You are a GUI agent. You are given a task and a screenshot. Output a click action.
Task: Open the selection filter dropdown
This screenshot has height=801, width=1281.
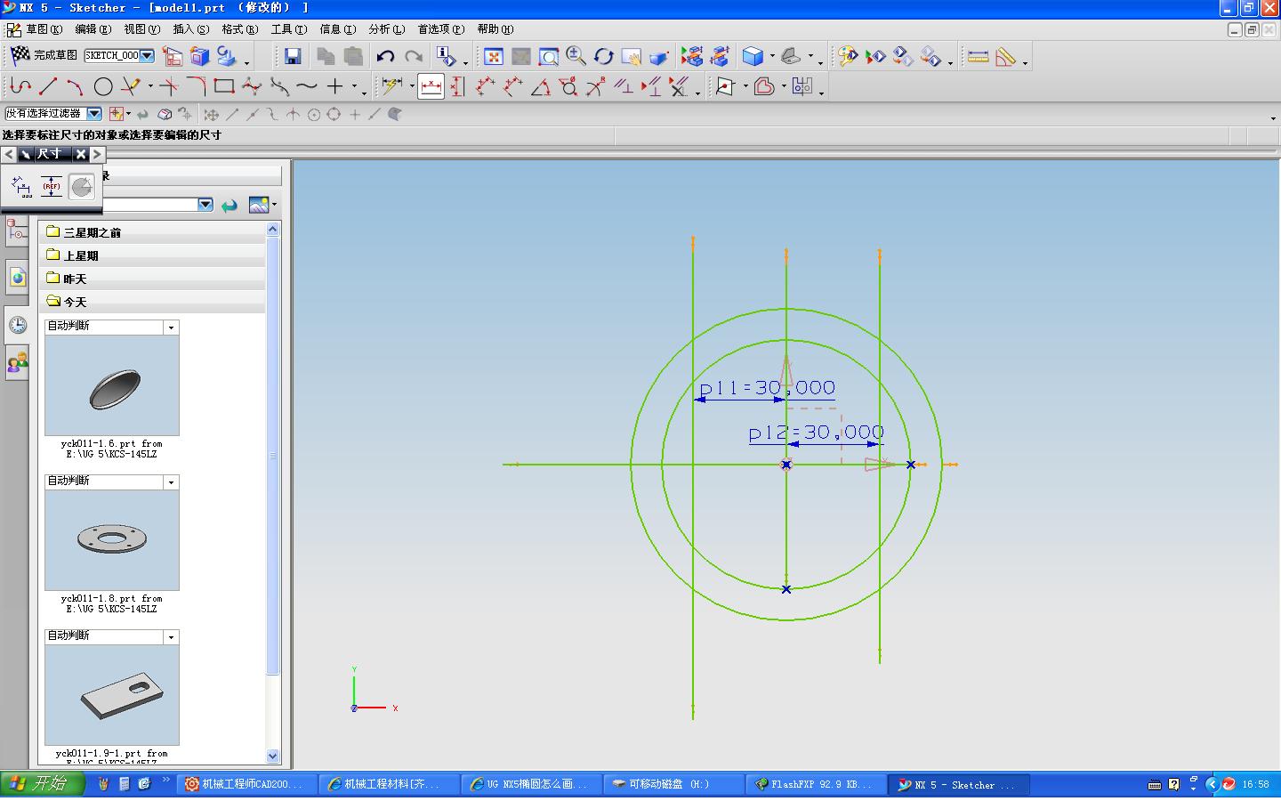(x=93, y=114)
